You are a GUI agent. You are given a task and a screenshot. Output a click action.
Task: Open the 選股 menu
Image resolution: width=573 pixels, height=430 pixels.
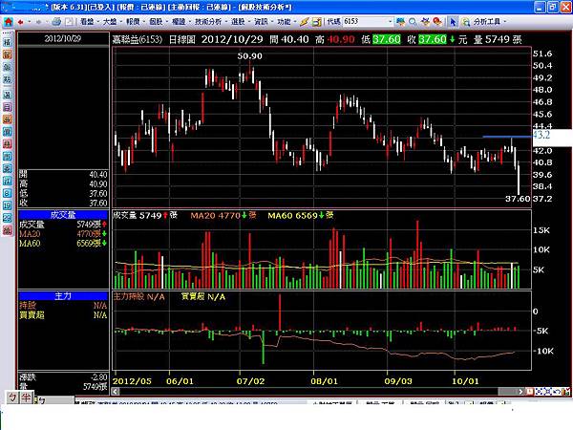tap(238, 22)
